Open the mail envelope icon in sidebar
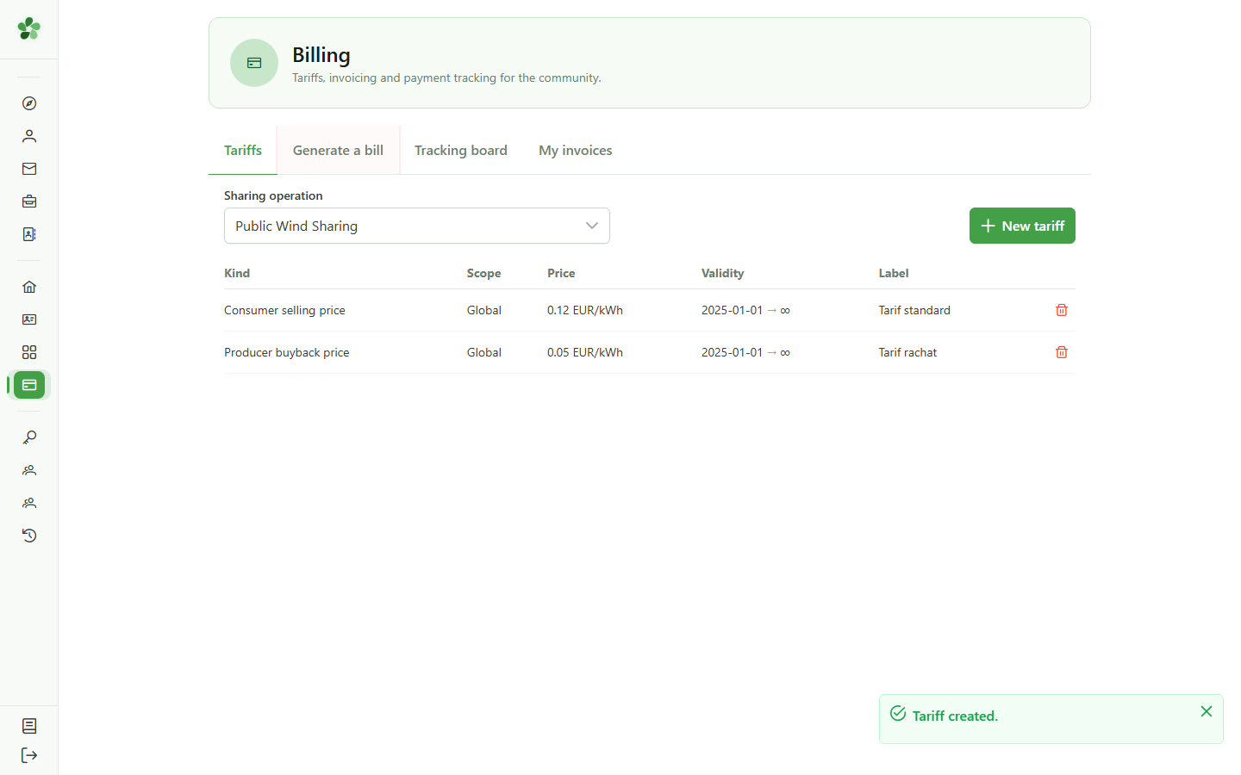The height and width of the screenshot is (775, 1241). tap(29, 169)
